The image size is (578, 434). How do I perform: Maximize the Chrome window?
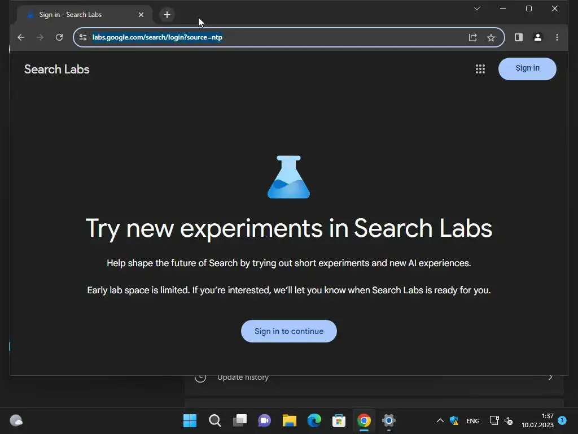[528, 8]
